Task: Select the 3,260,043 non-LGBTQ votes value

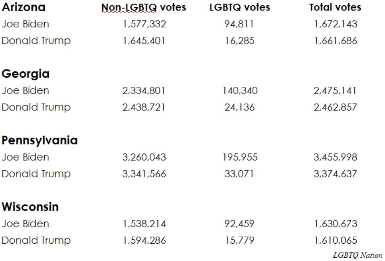Action: click(x=144, y=157)
